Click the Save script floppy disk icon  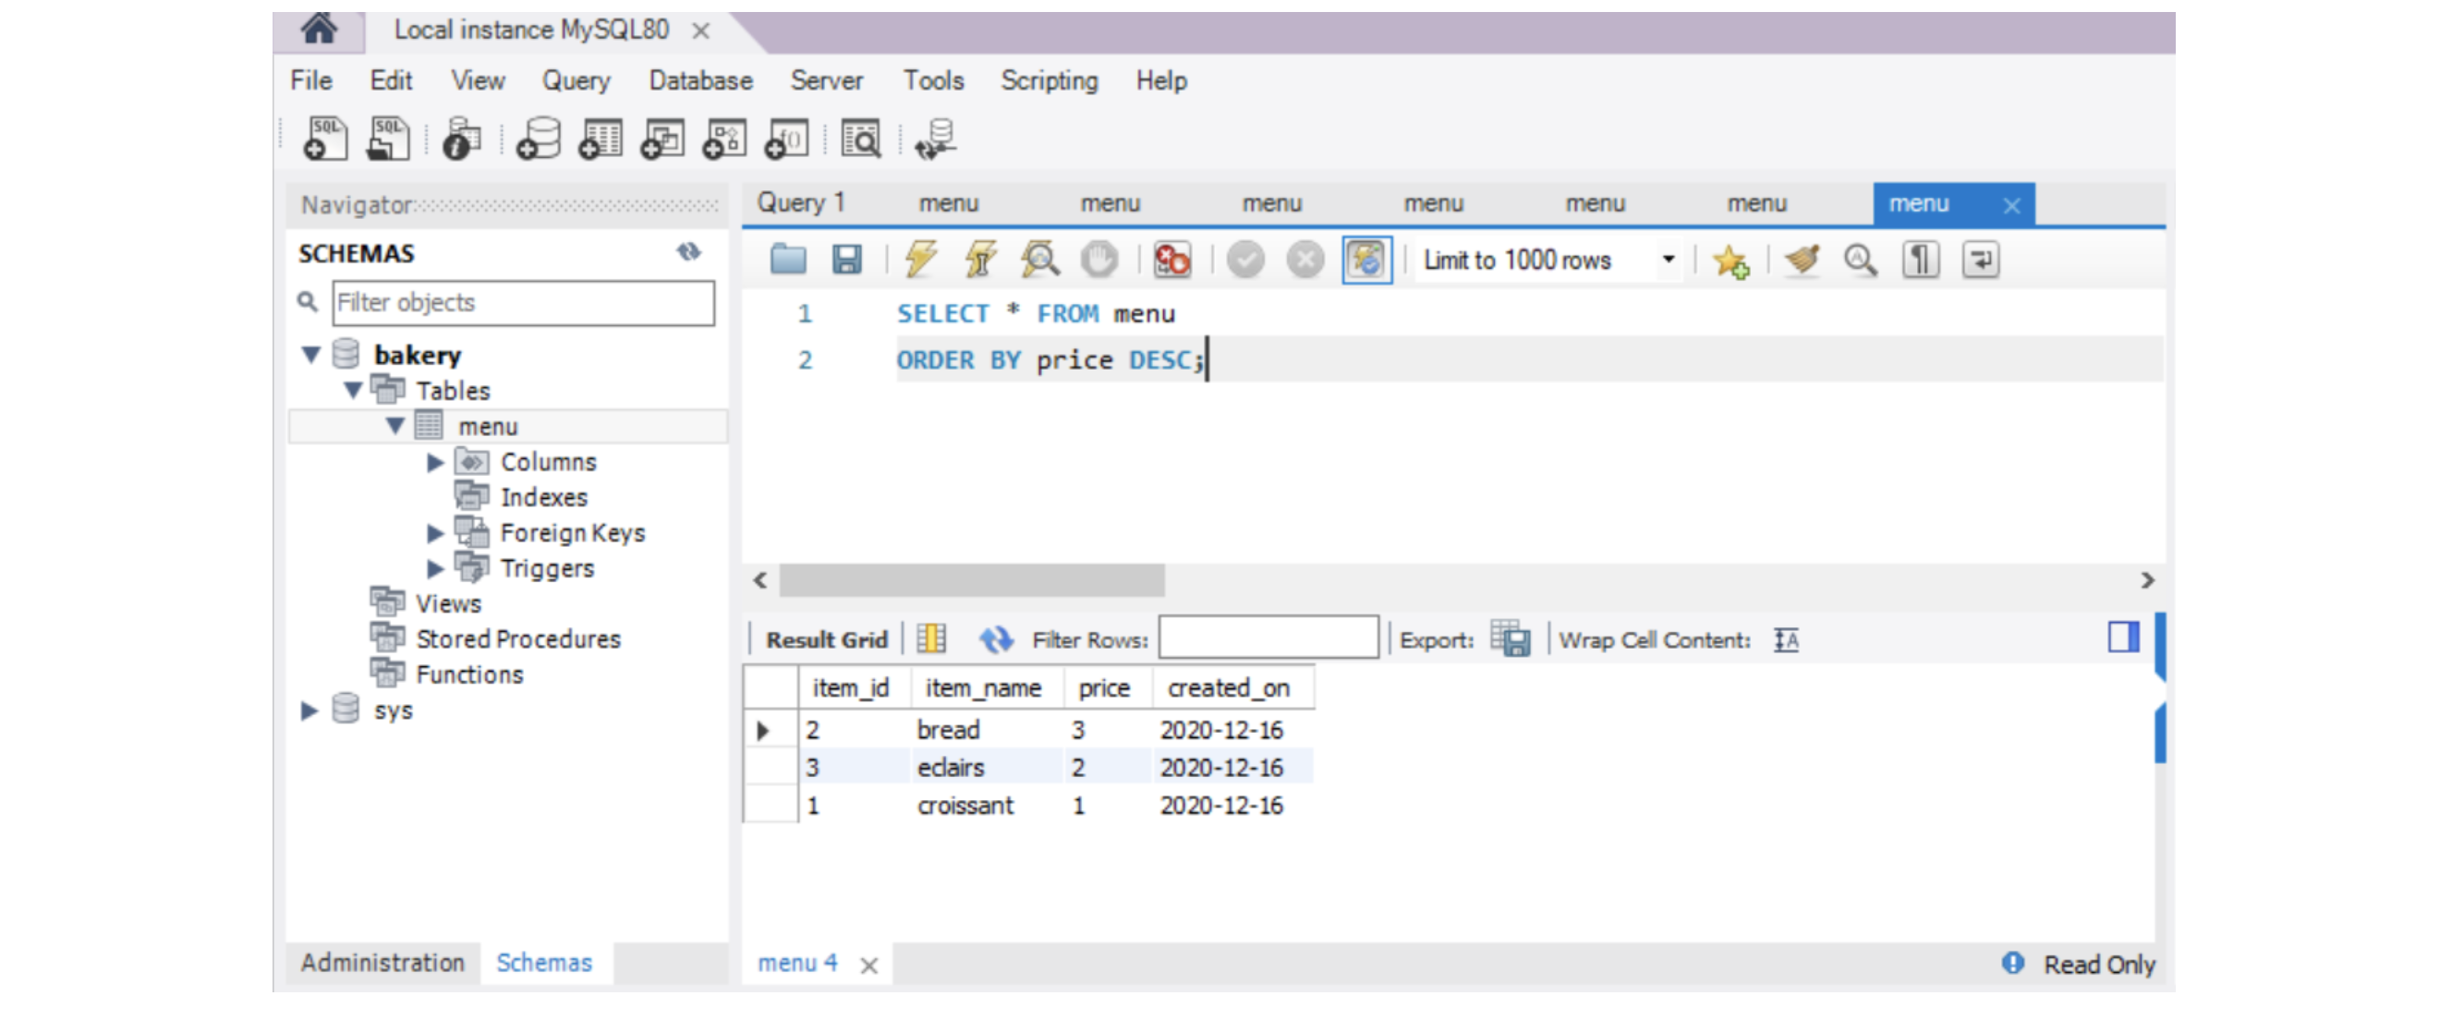point(846,259)
